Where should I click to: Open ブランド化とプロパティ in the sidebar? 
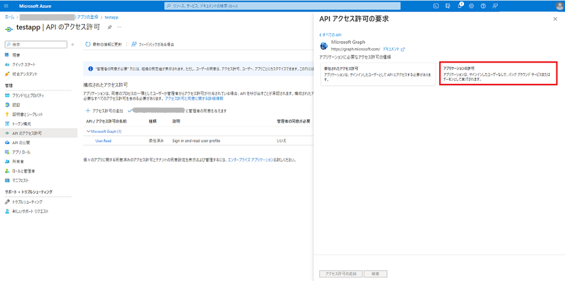[28, 96]
